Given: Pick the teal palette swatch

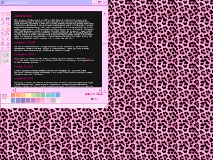Looking at the screenshot, I should click(48, 95).
